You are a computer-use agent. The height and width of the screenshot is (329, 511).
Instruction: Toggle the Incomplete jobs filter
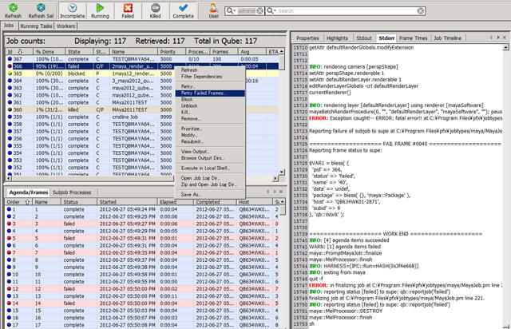pyautogui.click(x=73, y=10)
